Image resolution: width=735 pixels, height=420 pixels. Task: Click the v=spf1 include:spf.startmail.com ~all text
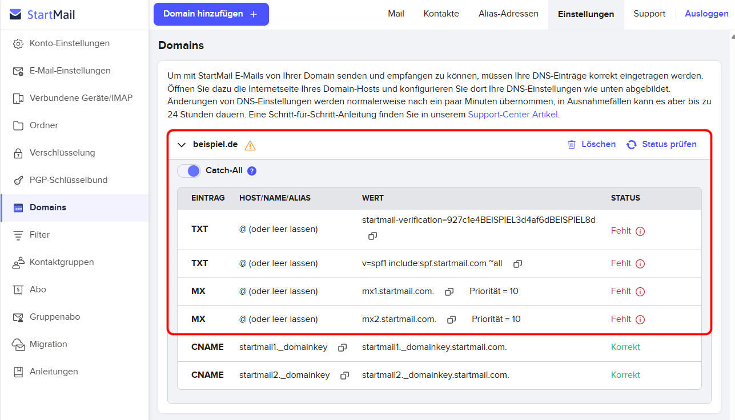432,263
